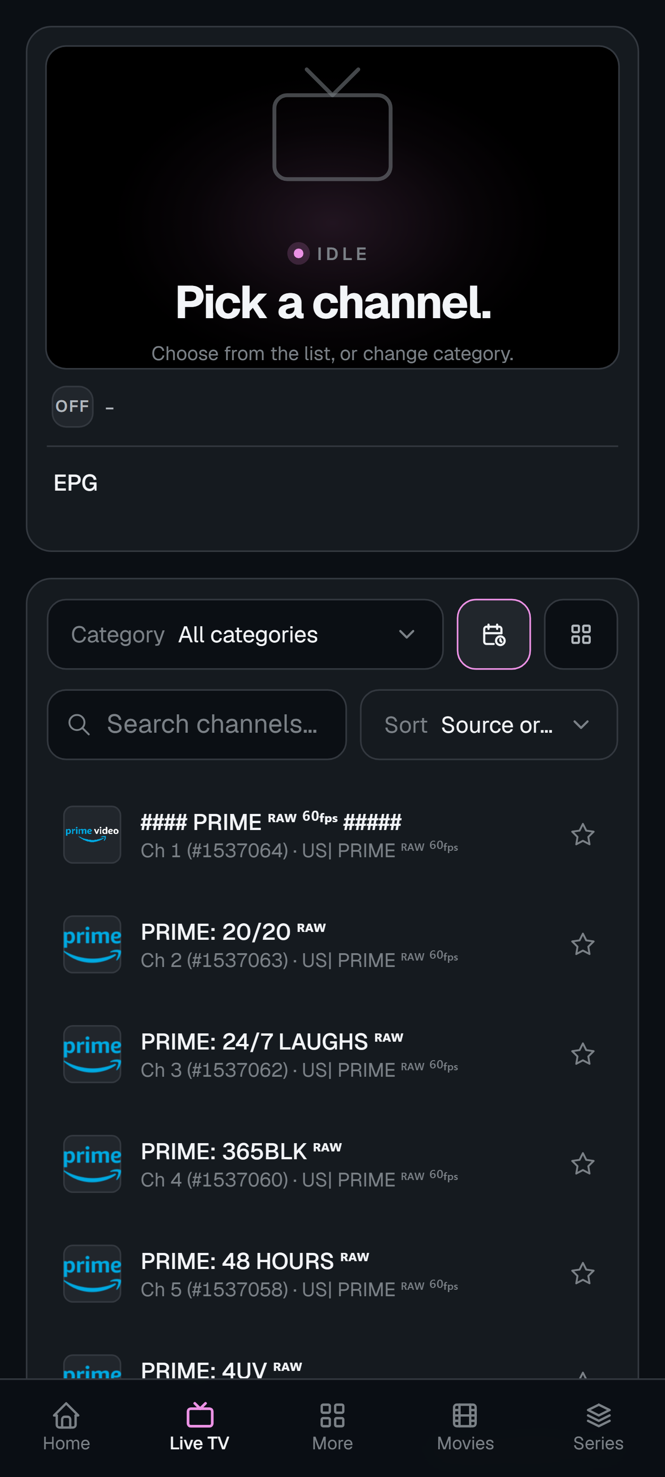Click the TV placeholder icon in player
Screen dimensions: 665x1477
332,124
